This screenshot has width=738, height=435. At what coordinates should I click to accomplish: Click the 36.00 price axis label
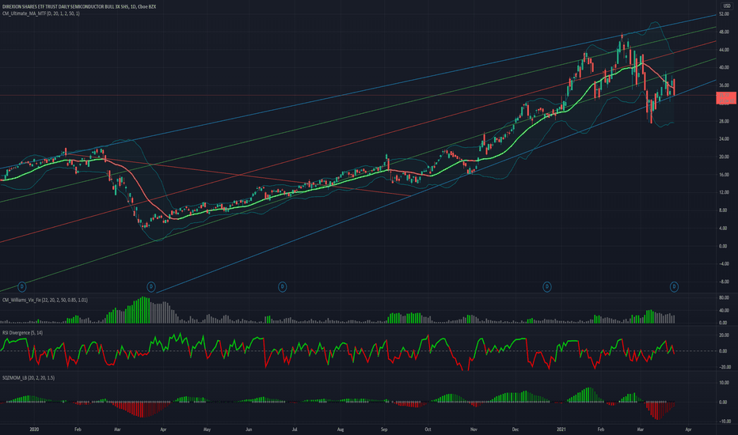tap(724, 85)
